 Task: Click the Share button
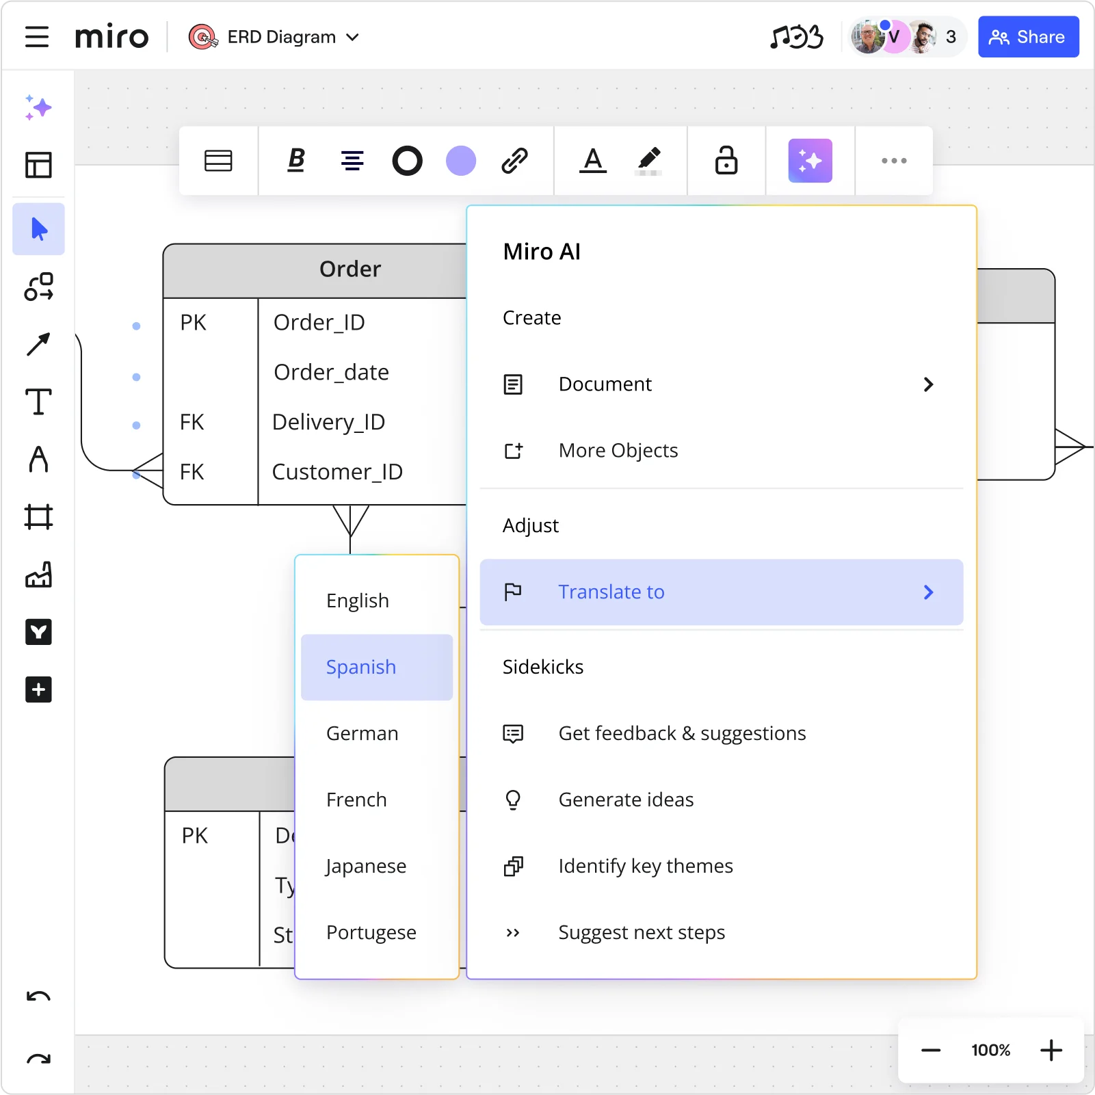pyautogui.click(x=1028, y=37)
